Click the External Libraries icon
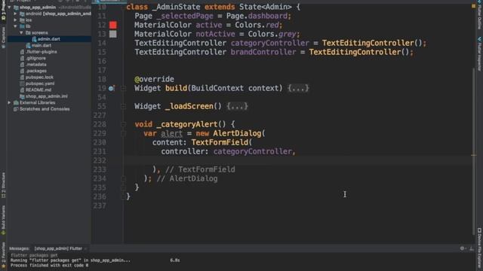 tap(16, 102)
